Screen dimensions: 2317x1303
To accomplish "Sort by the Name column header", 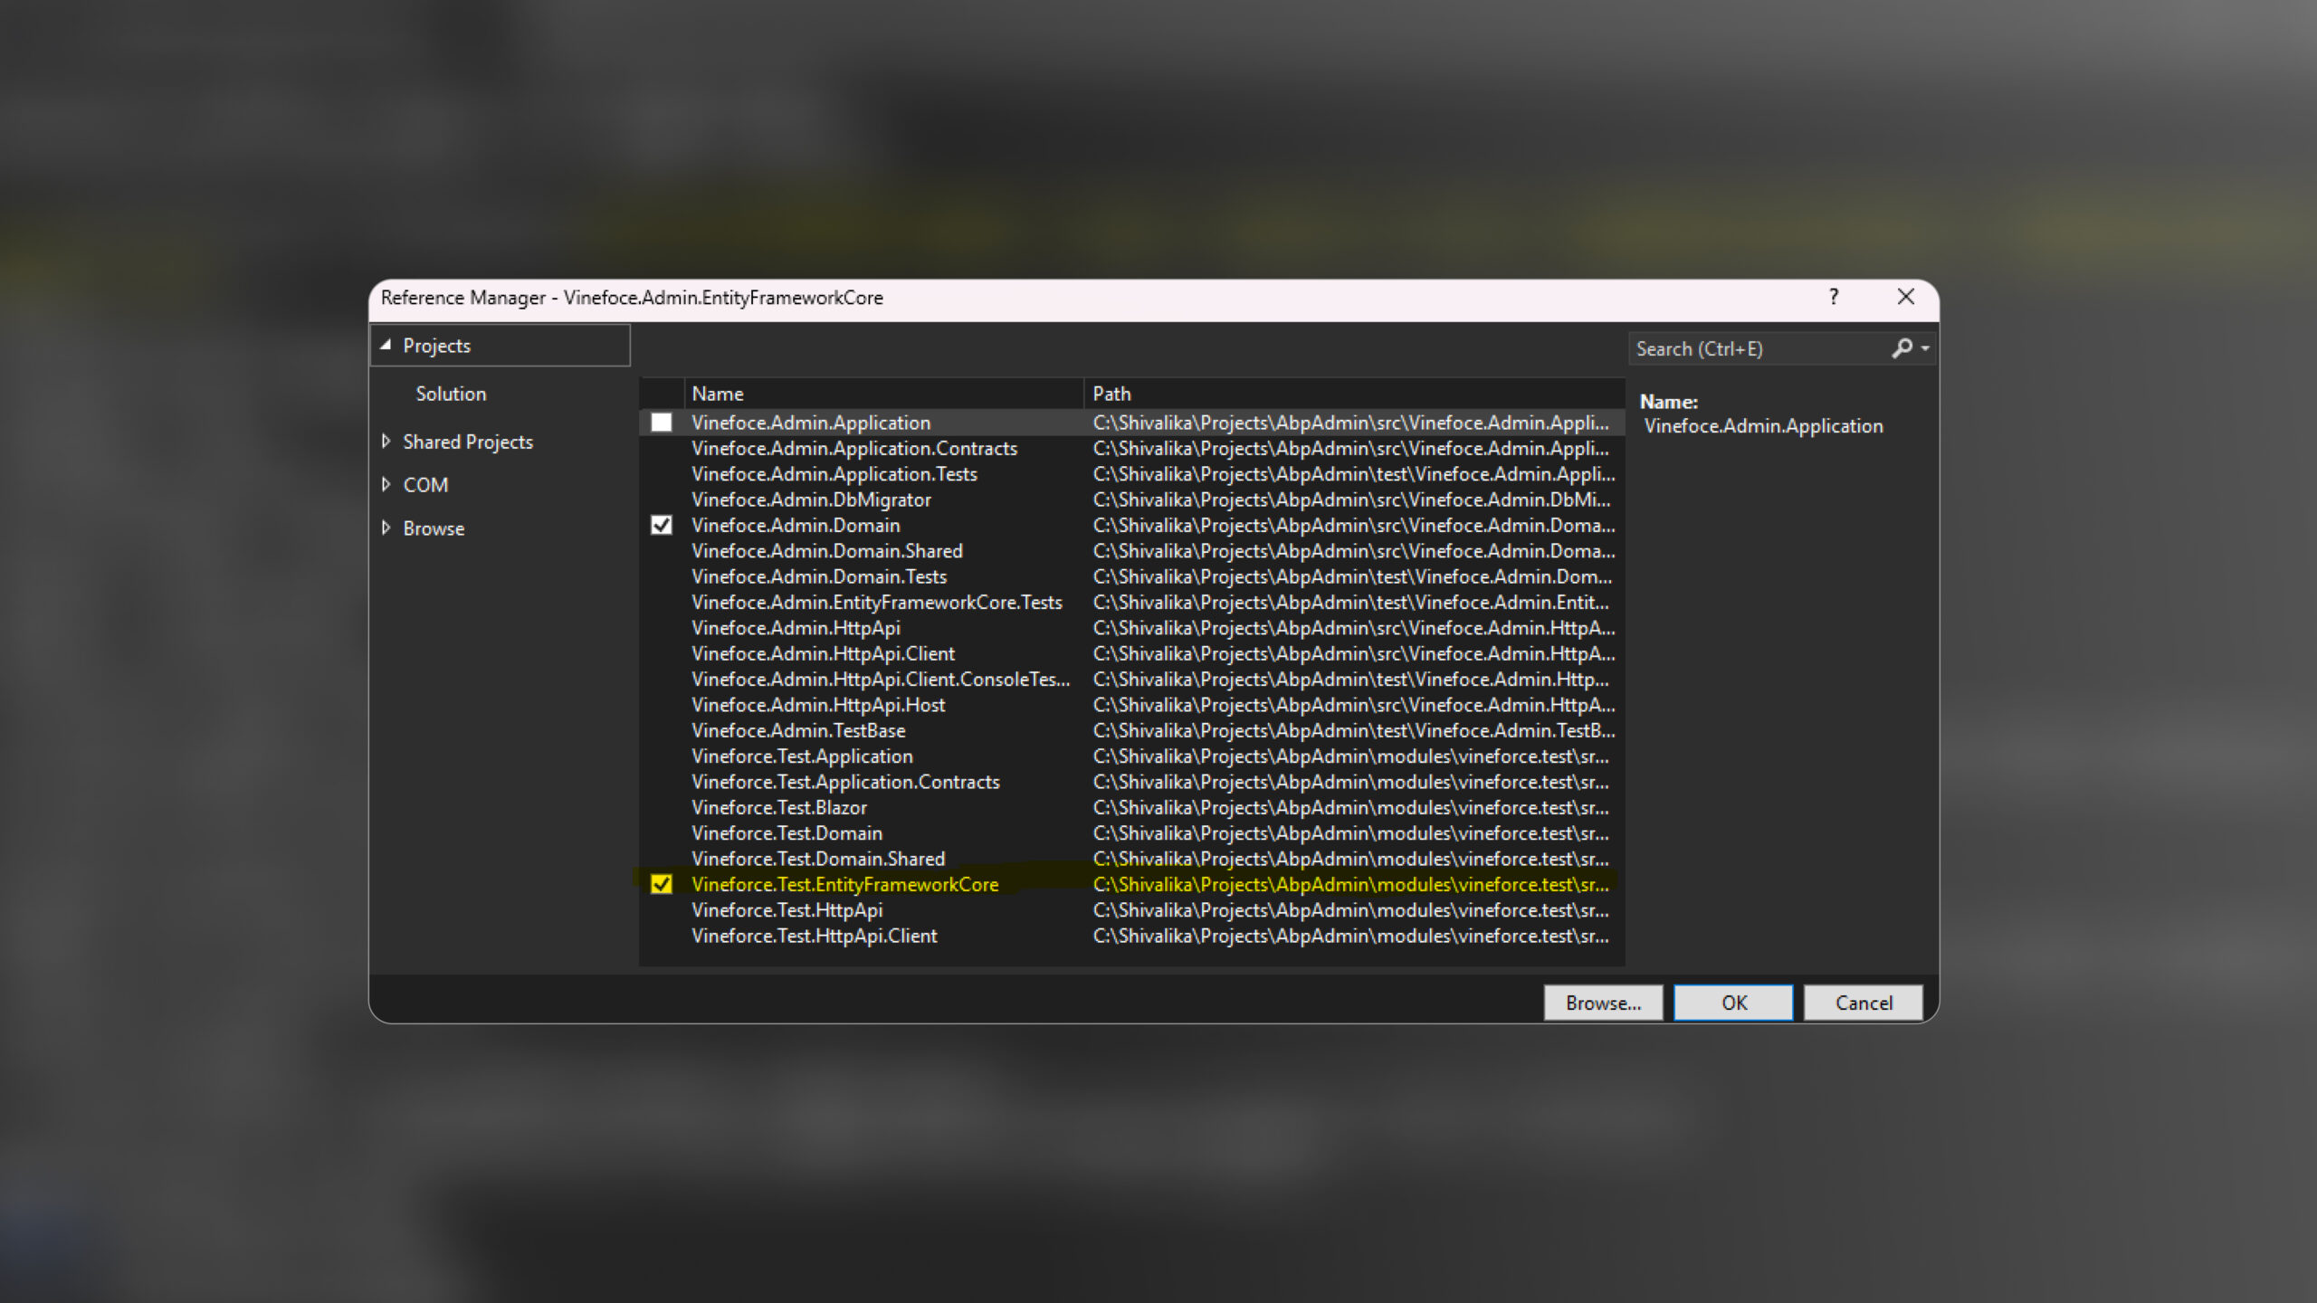I will pyautogui.click(x=883, y=394).
